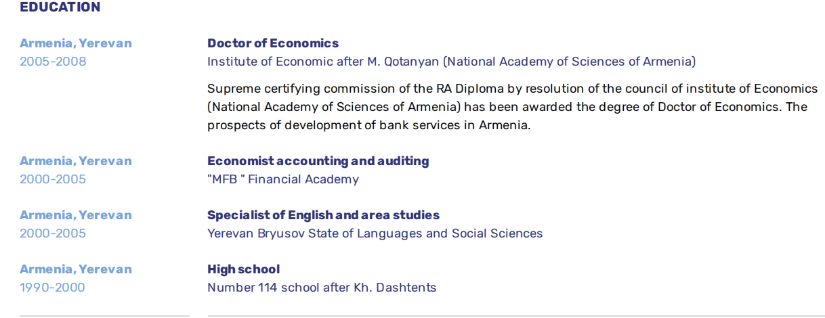Screen dimensions: 825x318
Task: Click the 1990-2000 date range
Action: pos(52,288)
